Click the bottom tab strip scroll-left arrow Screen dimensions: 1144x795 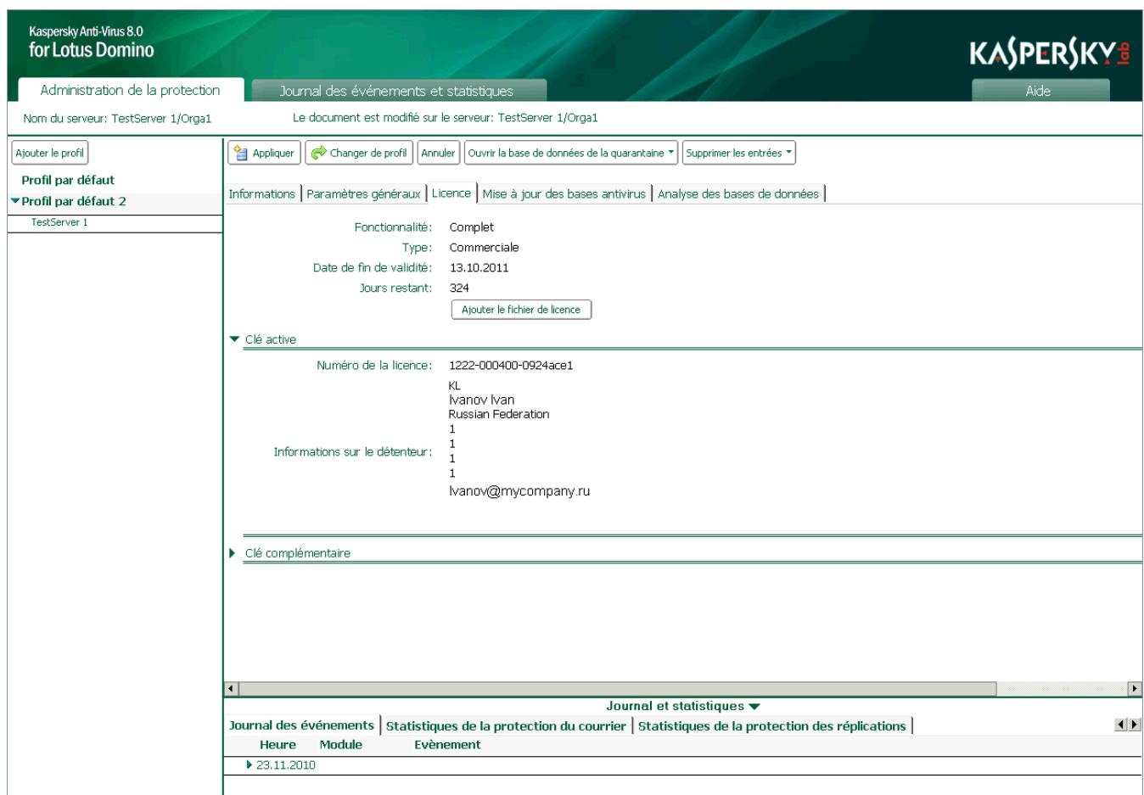(x=1121, y=725)
